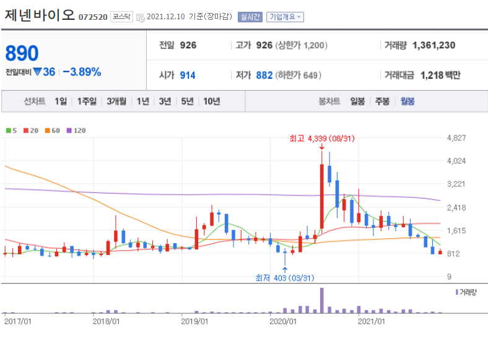Click the tallest purple volume bar
This screenshot has height=340, width=488.
pos(322,300)
